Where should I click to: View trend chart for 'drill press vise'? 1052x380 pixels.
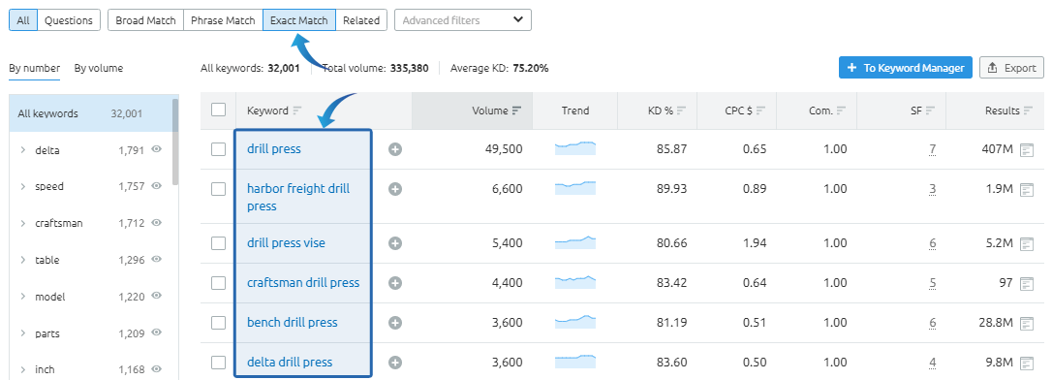(x=575, y=242)
